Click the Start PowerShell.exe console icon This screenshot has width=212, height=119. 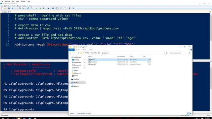click(53, 8)
